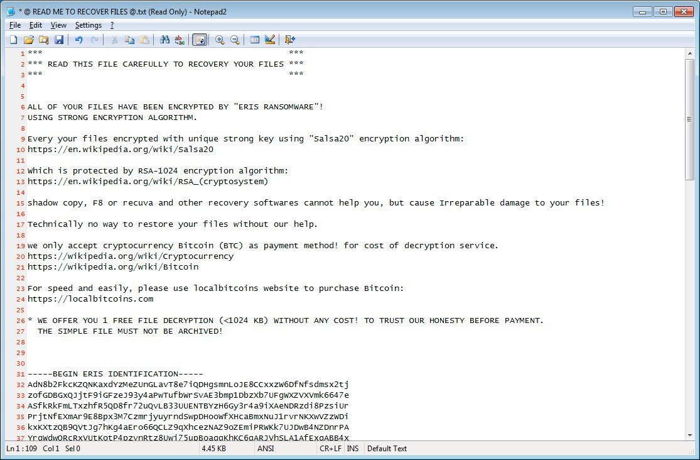Open the Select Scheme toolbar icon
The image size is (700, 460).
tap(255, 40)
